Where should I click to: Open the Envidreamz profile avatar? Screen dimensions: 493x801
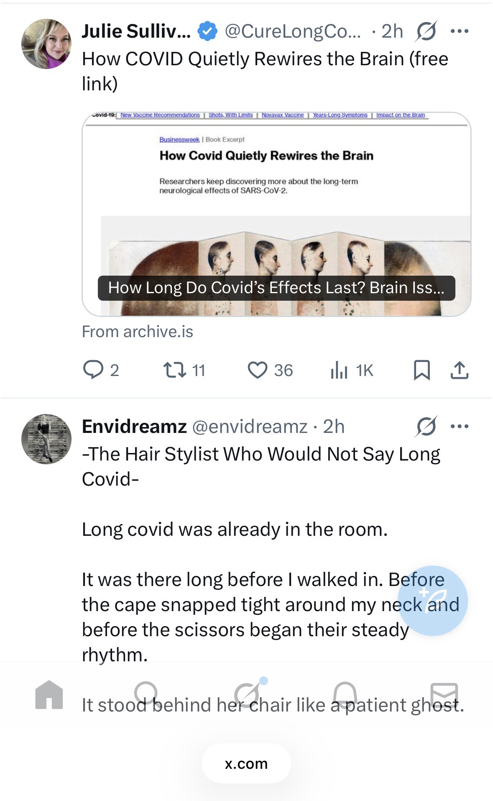point(46,439)
